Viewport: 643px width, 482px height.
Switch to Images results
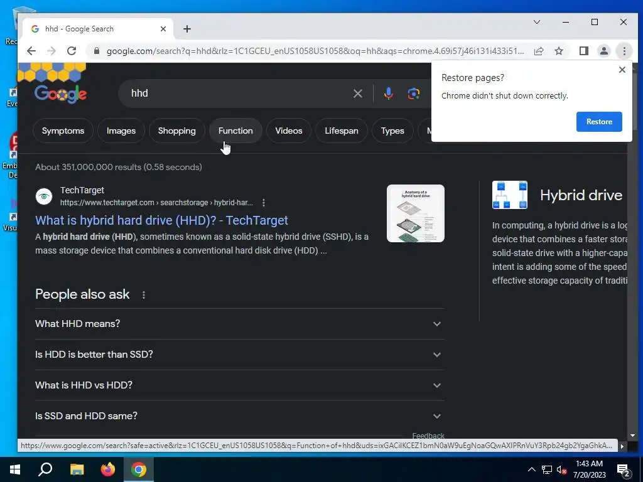coord(121,131)
